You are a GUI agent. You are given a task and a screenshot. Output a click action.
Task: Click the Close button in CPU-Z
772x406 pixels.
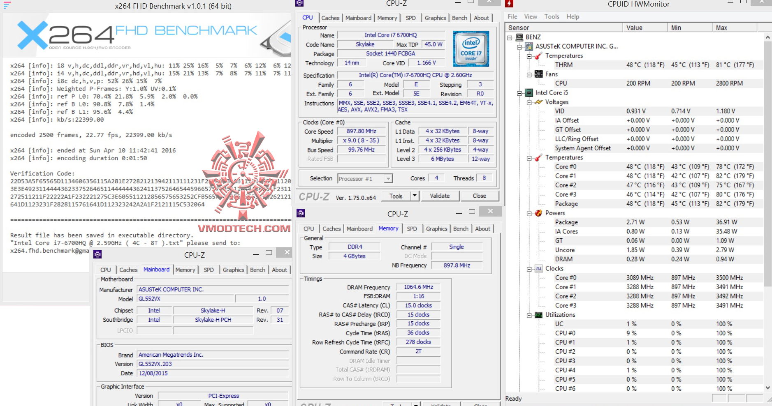[x=480, y=196]
